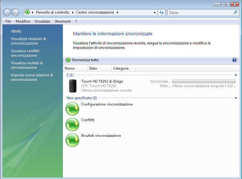Expand the recent pages dropdown near navigation arrows

21,12
